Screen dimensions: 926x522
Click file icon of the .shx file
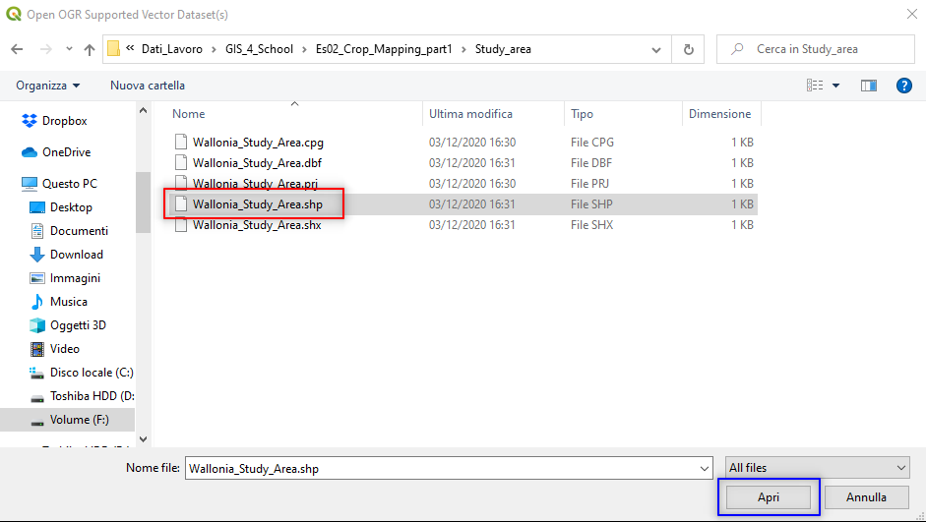181,224
